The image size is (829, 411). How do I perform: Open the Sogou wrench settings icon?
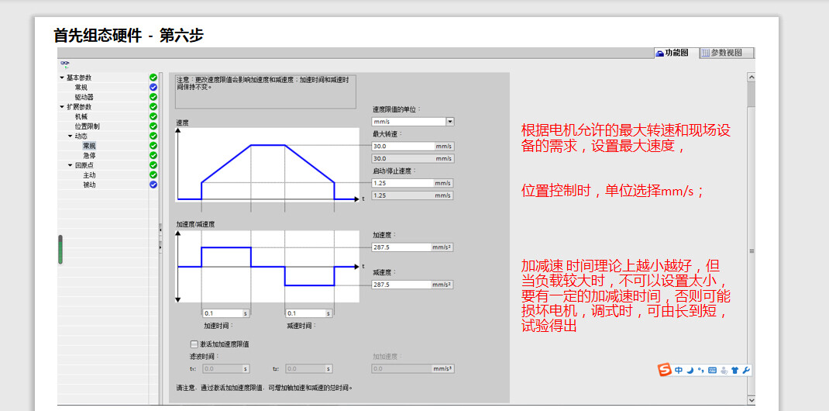(747, 370)
